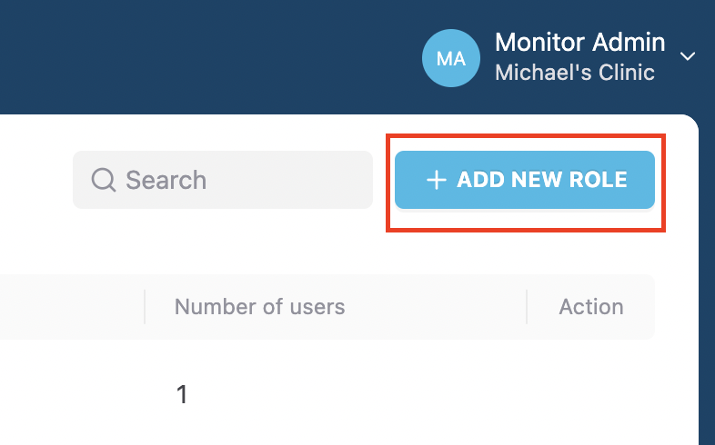Viewport: 715px width, 445px height.
Task: Click the ADD NEW ROLE button
Action: (x=524, y=180)
